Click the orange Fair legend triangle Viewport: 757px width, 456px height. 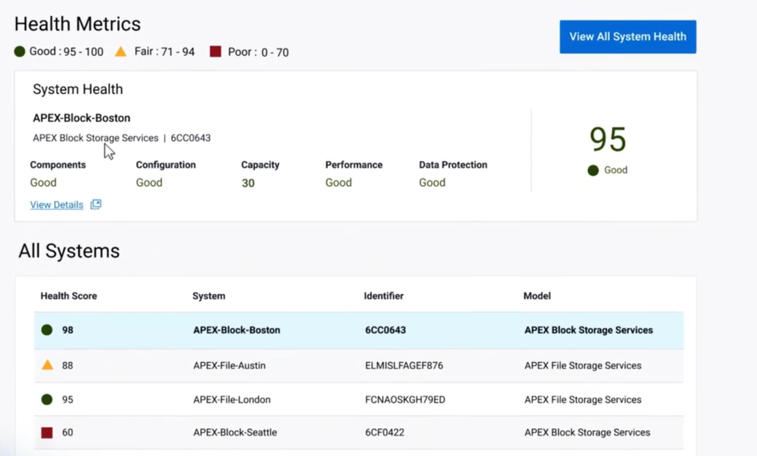(121, 51)
